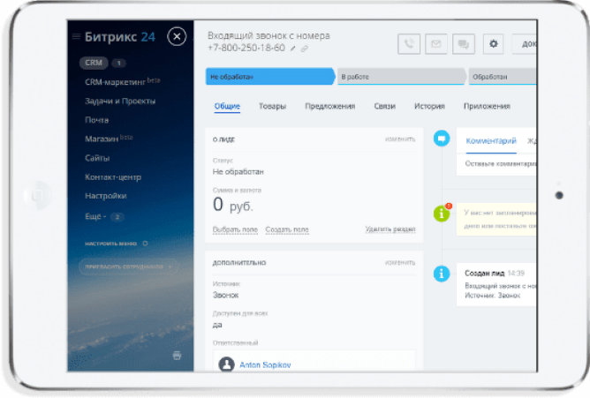Click the Не обработан status value
This screenshot has width=590, height=398.
(238, 172)
